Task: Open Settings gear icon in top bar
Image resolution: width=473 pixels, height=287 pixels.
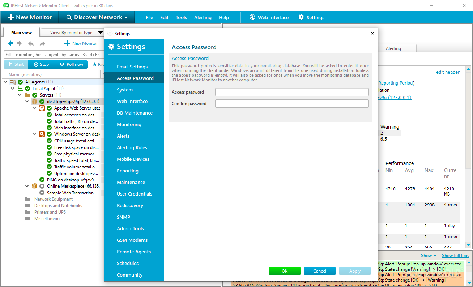Action: (x=301, y=17)
